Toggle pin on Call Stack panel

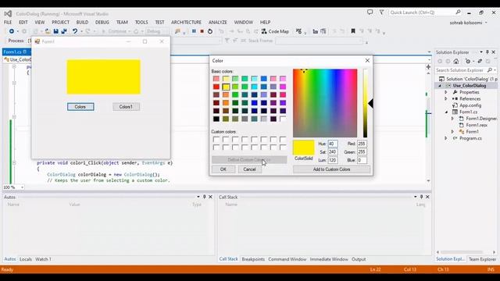[421, 197]
